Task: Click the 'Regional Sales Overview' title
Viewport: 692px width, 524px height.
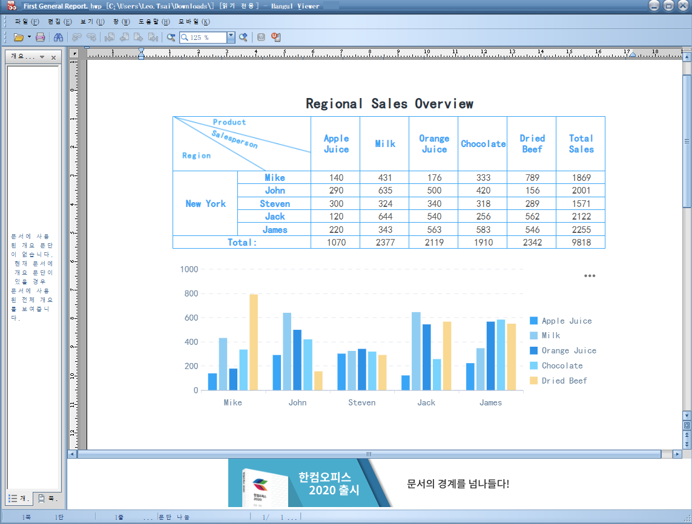Action: click(389, 103)
